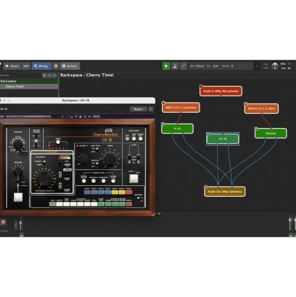296x297 pixels.
Task: Add a new rackspace with the plus button
Action: tap(44, 75)
